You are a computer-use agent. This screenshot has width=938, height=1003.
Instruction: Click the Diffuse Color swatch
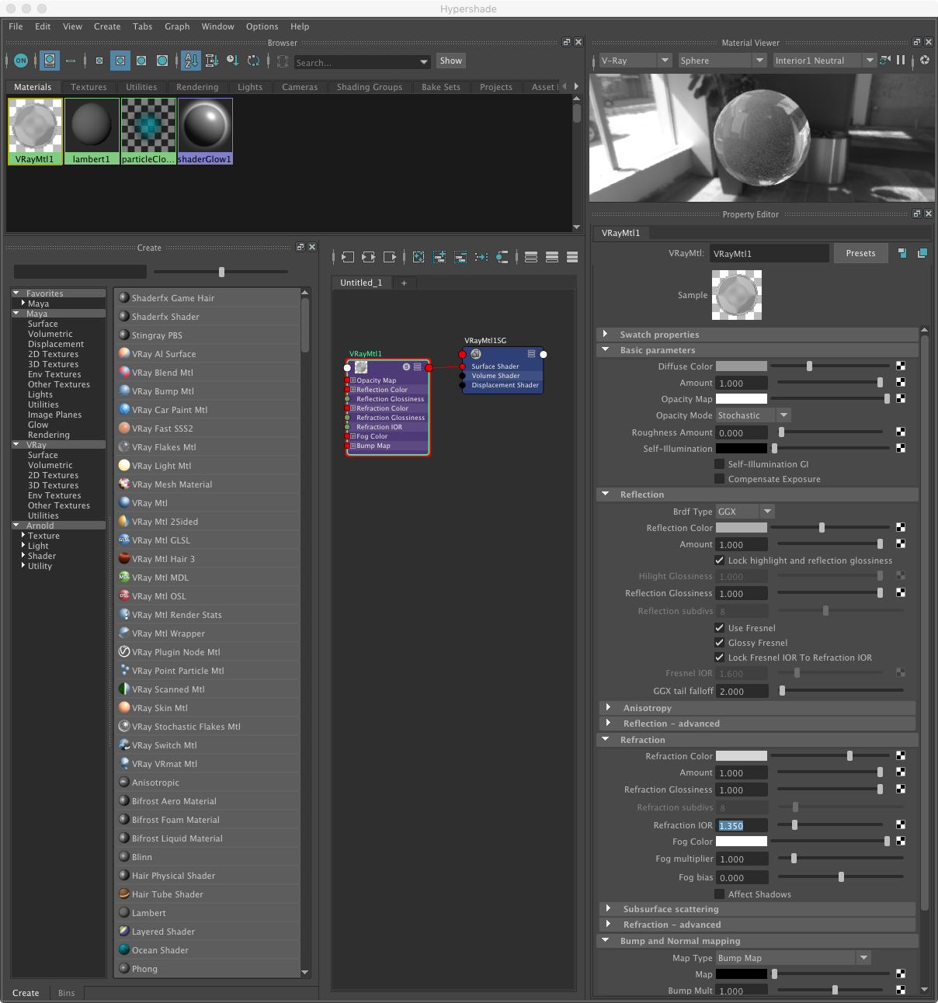741,366
